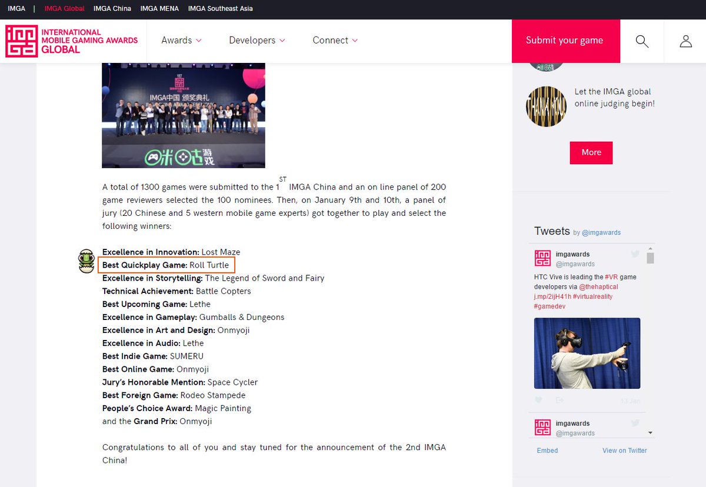The width and height of the screenshot is (706, 487).
Task: Click 'Excellence in Art and Design: Onmyoji' line
Action: click(176, 330)
